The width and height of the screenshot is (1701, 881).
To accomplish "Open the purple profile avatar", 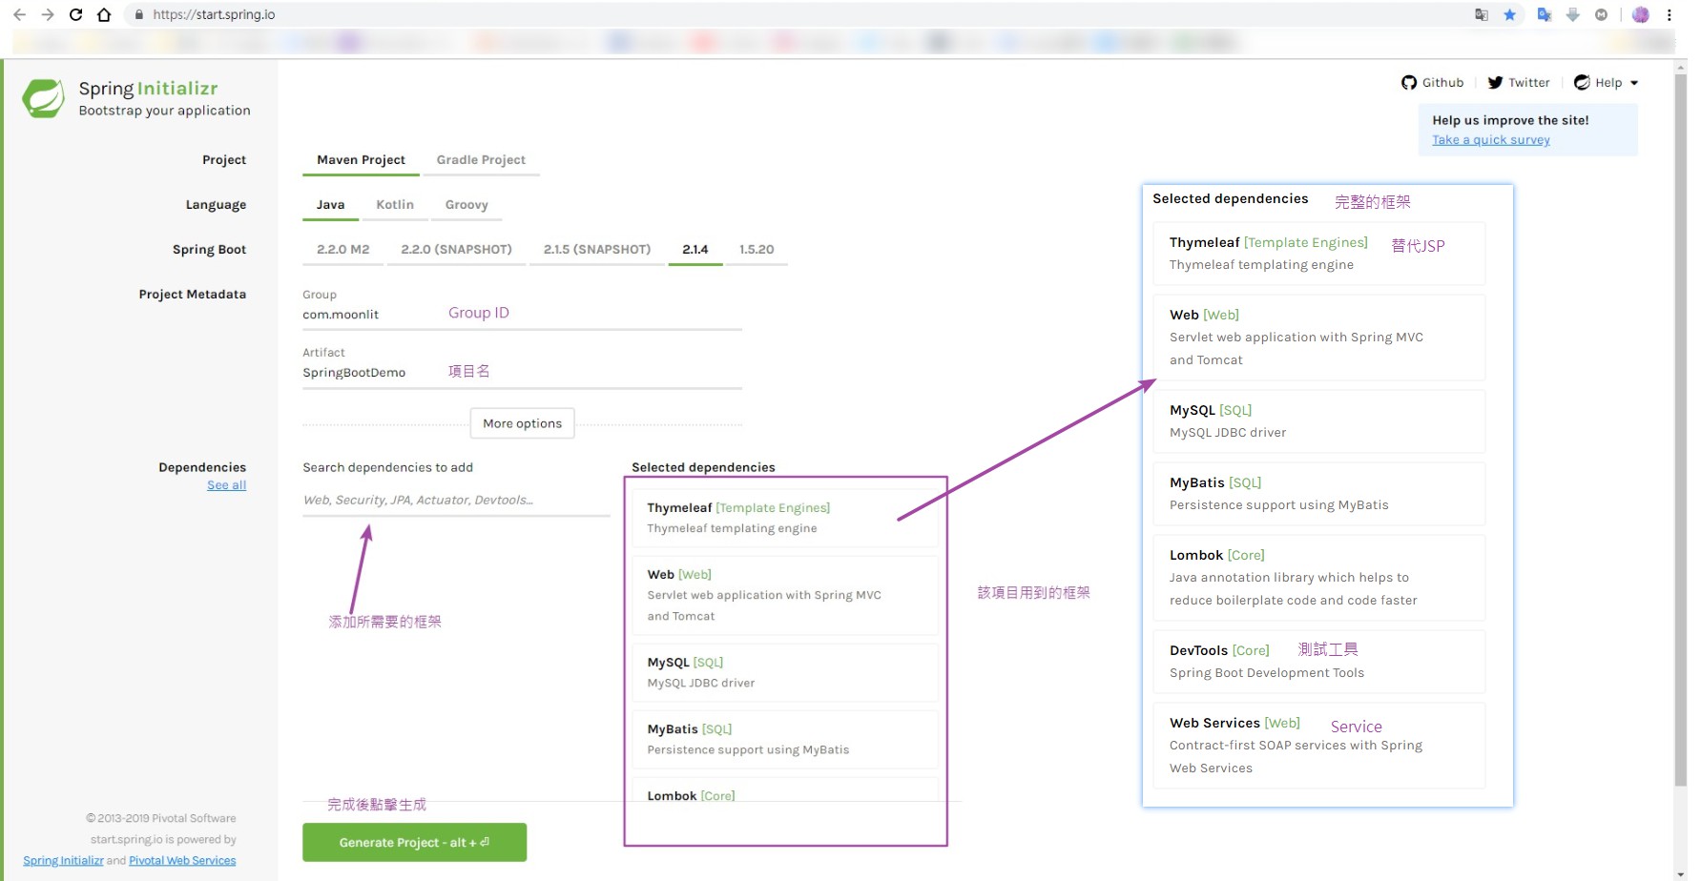I will (x=1641, y=14).
